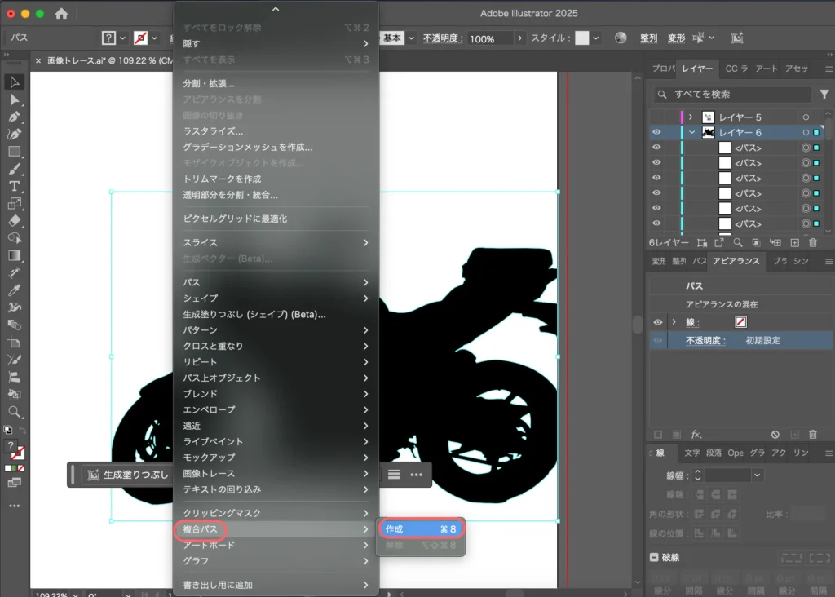Click the 生成塗りつぶし button
The width and height of the screenshot is (835, 597).
[x=127, y=475]
